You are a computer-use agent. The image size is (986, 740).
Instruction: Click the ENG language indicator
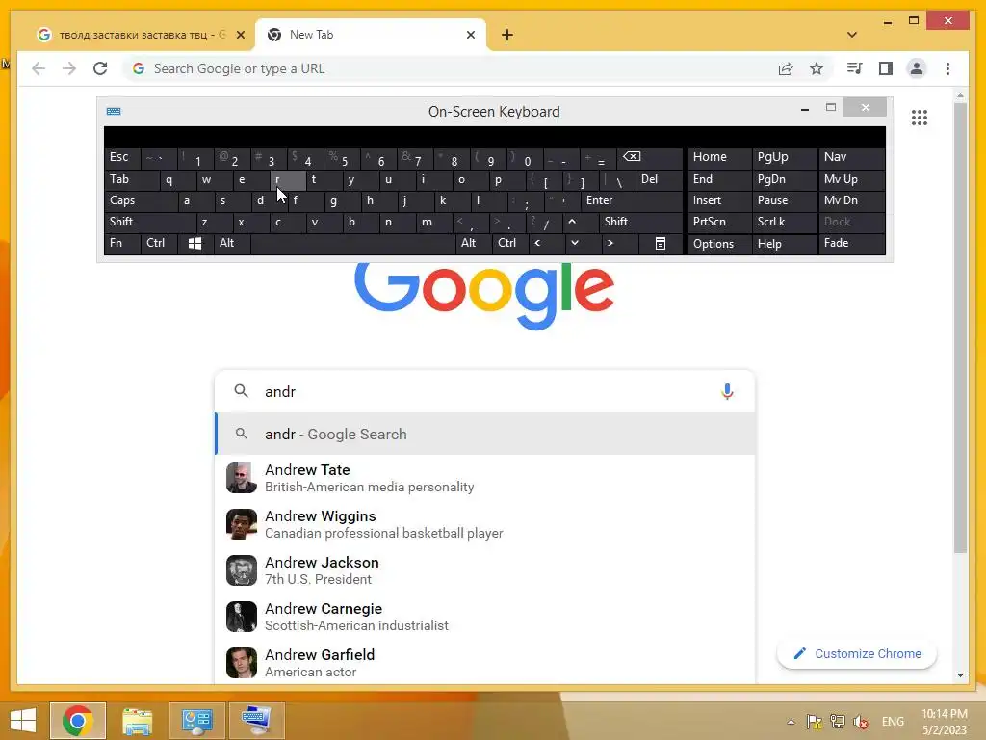point(893,722)
